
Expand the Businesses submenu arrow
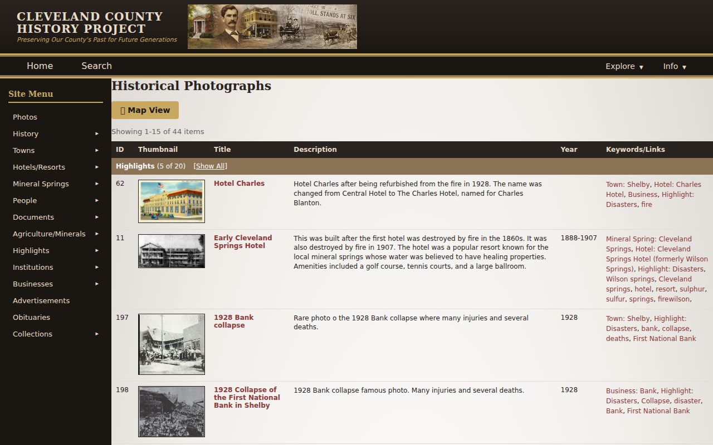click(97, 284)
